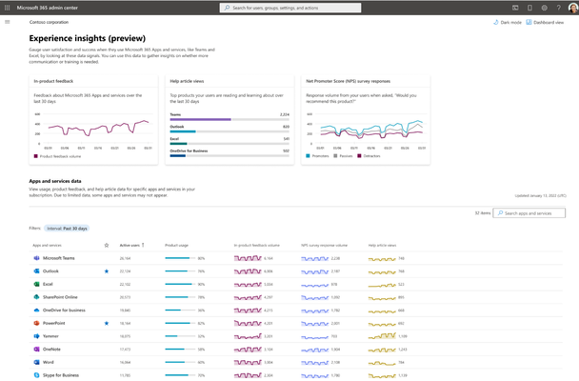Click the magnifier in global search box

pyautogui.click(x=227, y=8)
